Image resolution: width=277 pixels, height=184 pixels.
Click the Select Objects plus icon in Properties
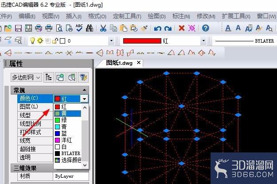coord(60,77)
